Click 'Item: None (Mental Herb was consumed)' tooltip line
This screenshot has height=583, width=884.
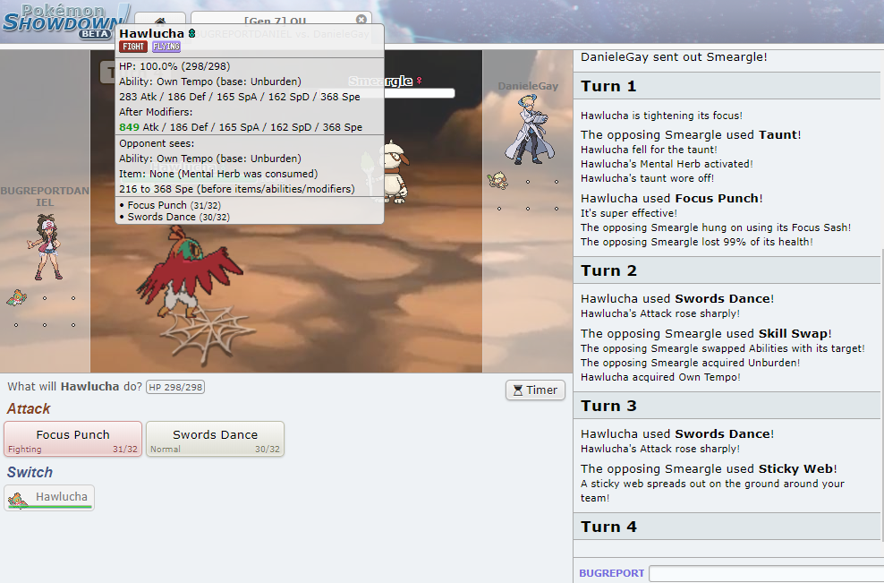click(218, 174)
